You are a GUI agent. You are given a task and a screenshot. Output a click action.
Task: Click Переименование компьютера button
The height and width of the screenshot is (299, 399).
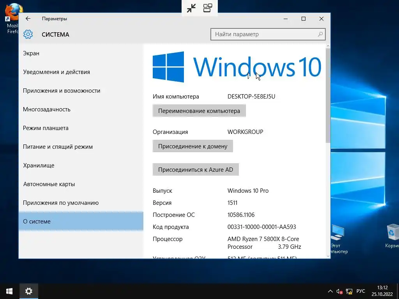coord(199,111)
